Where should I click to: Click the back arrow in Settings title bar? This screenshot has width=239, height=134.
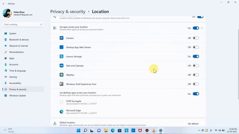4,4
